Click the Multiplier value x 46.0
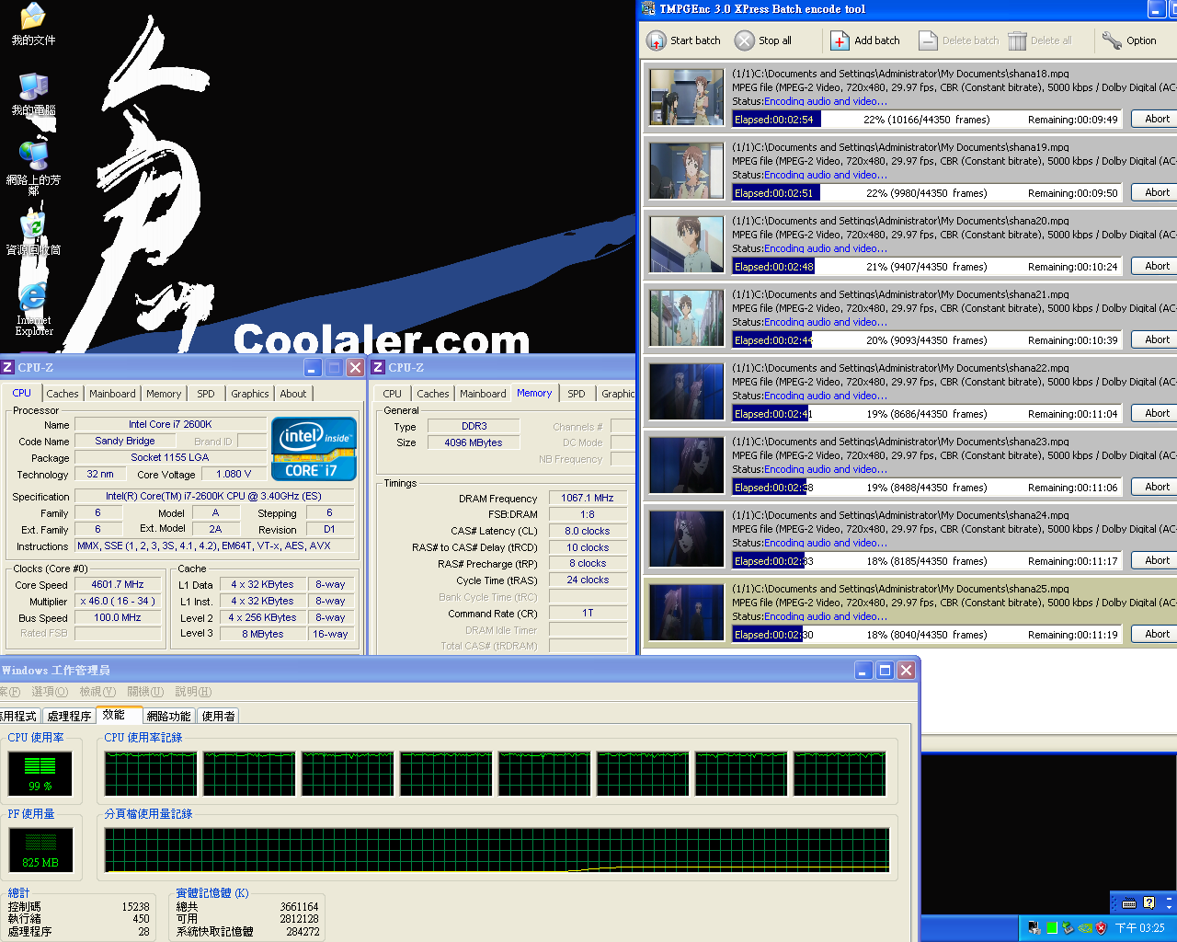Screen dimensions: 1177x942 118,601
